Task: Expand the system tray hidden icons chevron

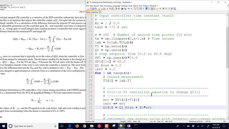Action: [x=184, y=126]
